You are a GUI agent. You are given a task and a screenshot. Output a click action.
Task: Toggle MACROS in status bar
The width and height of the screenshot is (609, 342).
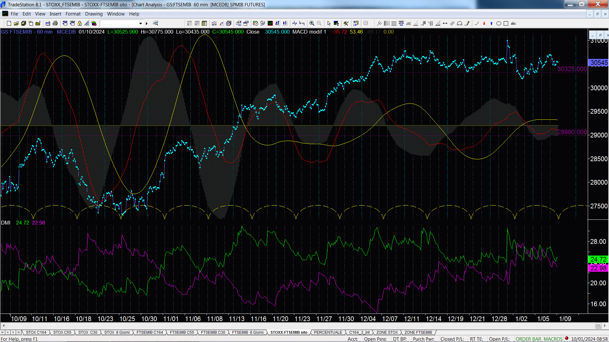(553, 339)
